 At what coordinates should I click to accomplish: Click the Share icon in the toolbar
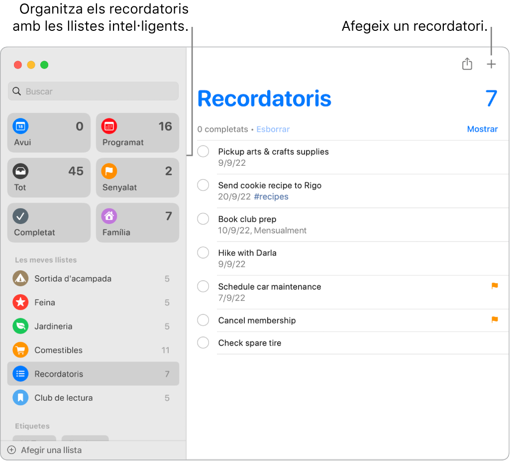(467, 64)
